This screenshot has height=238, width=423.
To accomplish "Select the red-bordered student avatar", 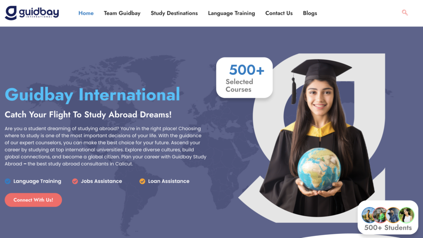I will click(381, 215).
